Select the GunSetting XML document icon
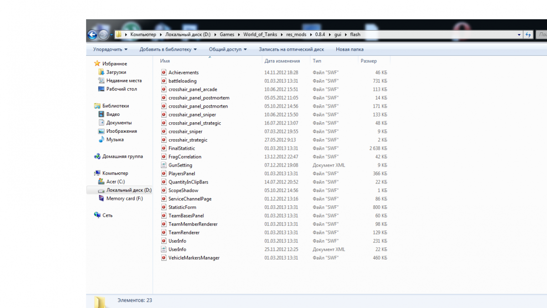 click(164, 165)
